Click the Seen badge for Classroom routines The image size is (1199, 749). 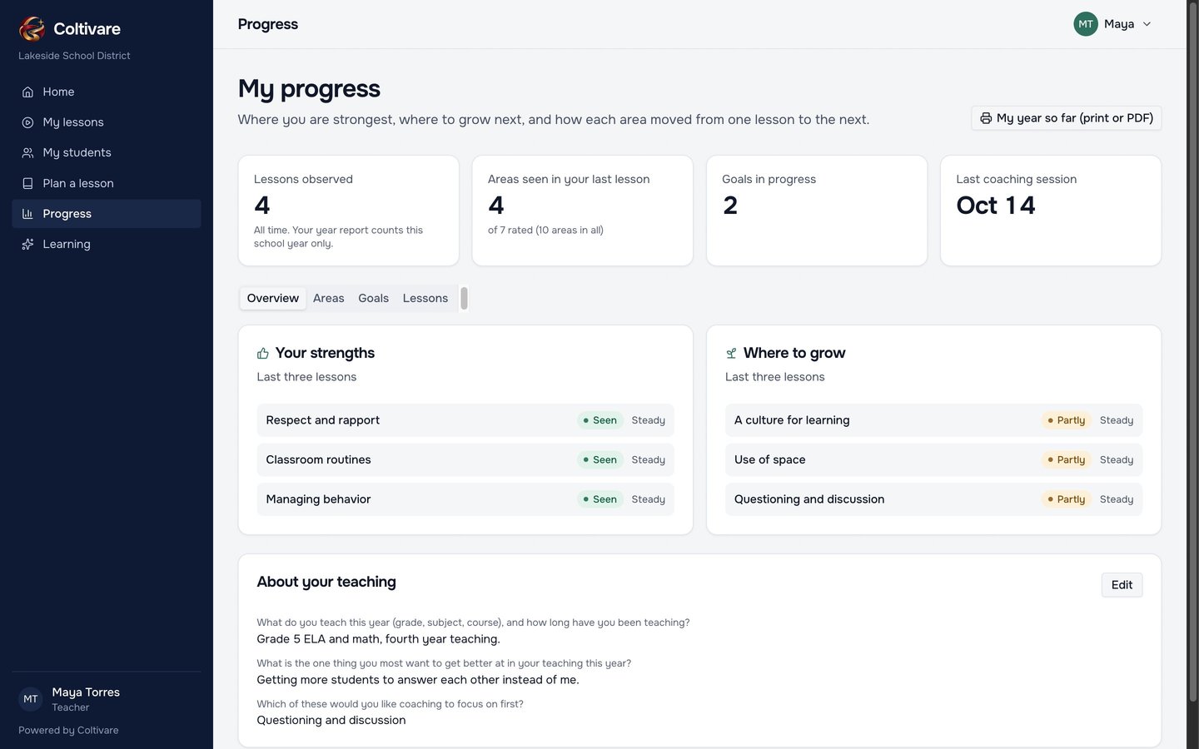[600, 460]
